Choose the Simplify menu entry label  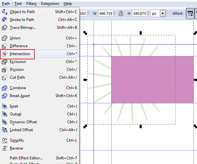pyautogui.click(x=17, y=140)
